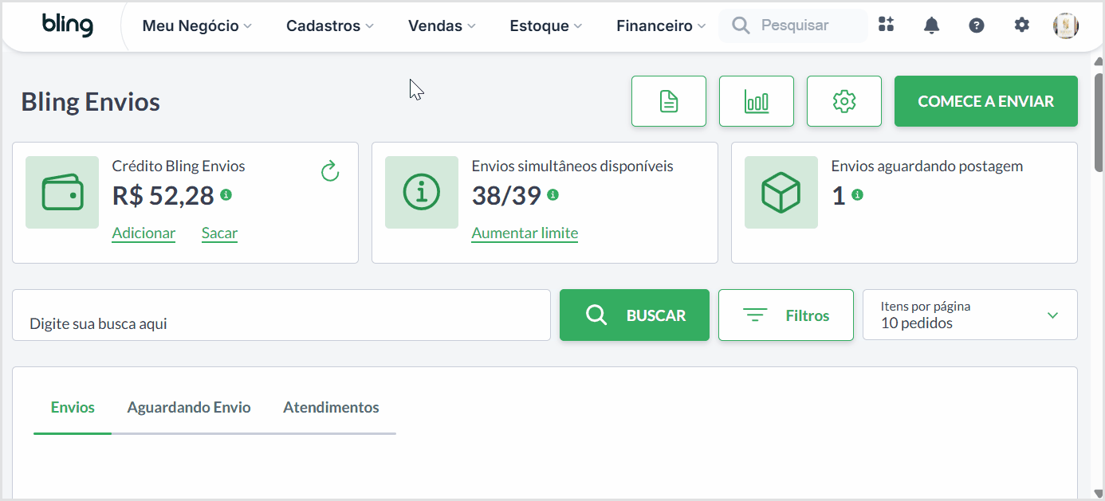The image size is (1105, 501).
Task: Expand the Financeiro menu
Action: coord(661,25)
